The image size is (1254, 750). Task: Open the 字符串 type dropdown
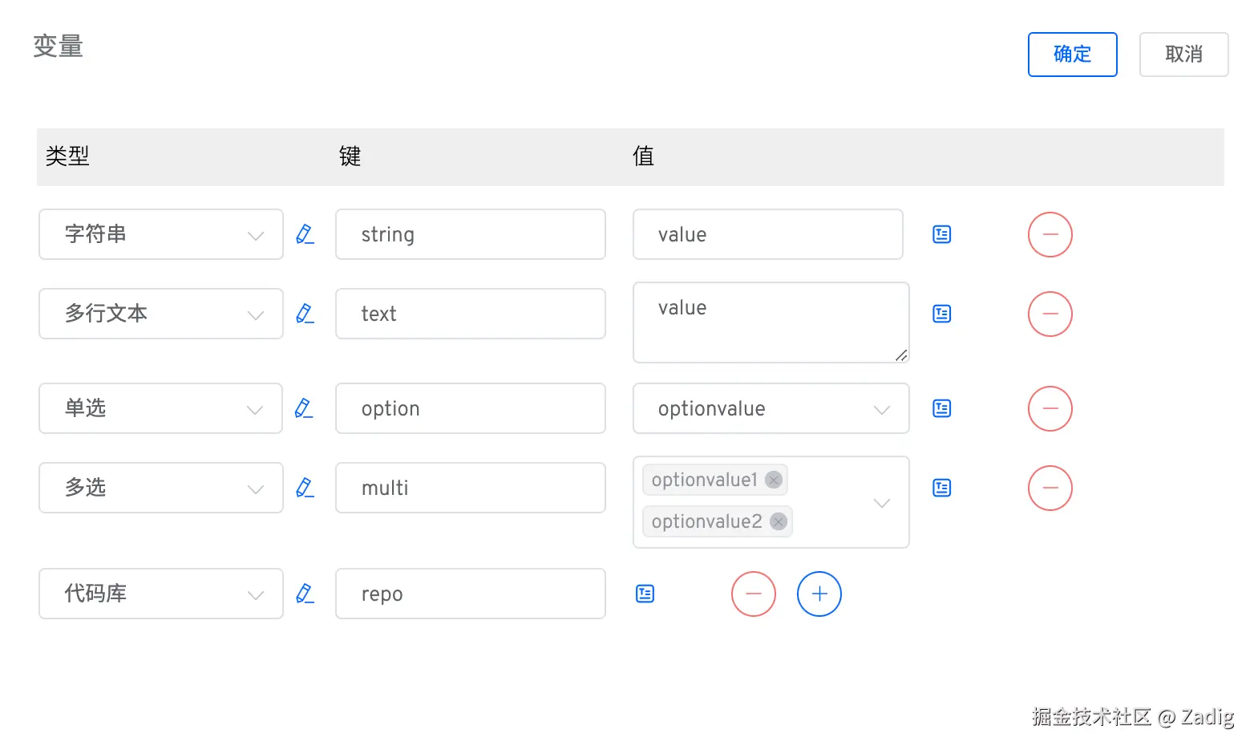coord(161,234)
